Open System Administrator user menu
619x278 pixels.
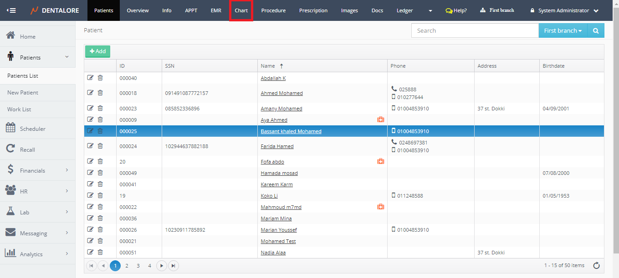564,10
